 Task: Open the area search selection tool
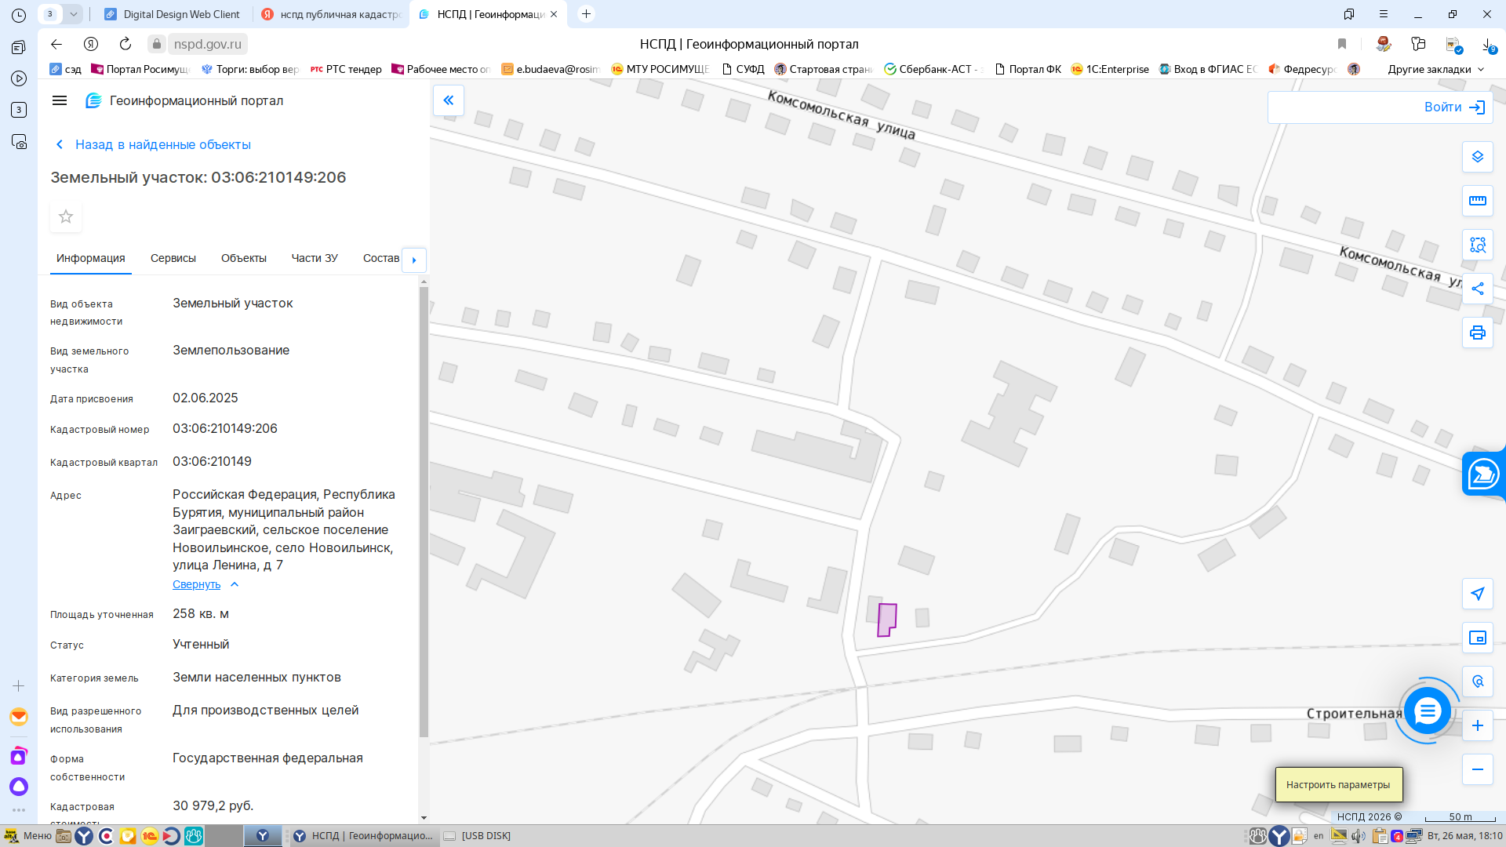[x=1477, y=245]
